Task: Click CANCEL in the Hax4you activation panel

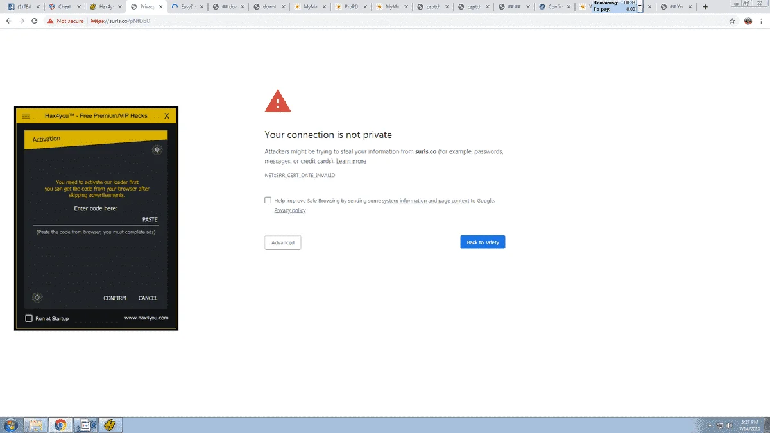Action: pos(148,298)
